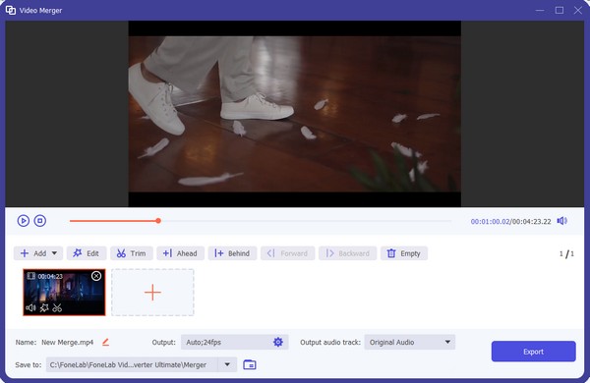Click the Video Merger app icon

11,10
